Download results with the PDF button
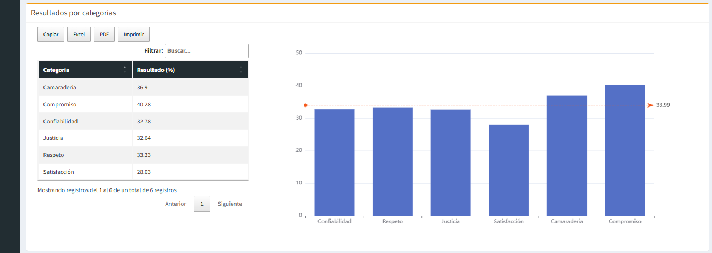The width and height of the screenshot is (712, 253). coord(104,35)
